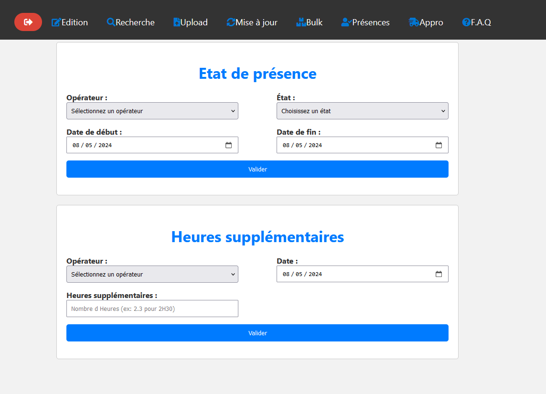Click the Présences user-check icon
546x394 pixels.
[346, 22]
